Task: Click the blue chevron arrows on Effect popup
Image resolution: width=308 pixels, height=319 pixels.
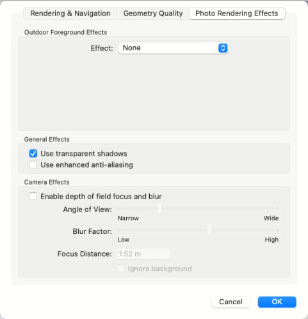Action: (x=223, y=48)
